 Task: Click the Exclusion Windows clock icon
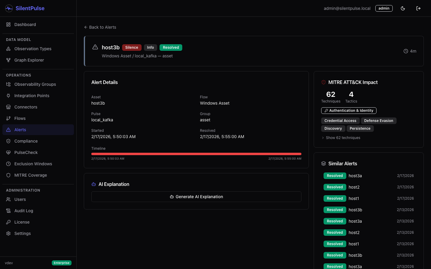(x=8, y=164)
